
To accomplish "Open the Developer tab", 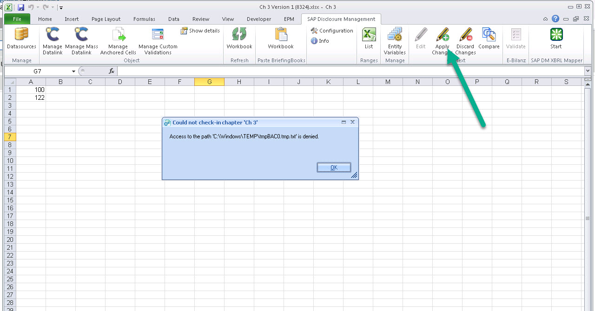I will (259, 19).
